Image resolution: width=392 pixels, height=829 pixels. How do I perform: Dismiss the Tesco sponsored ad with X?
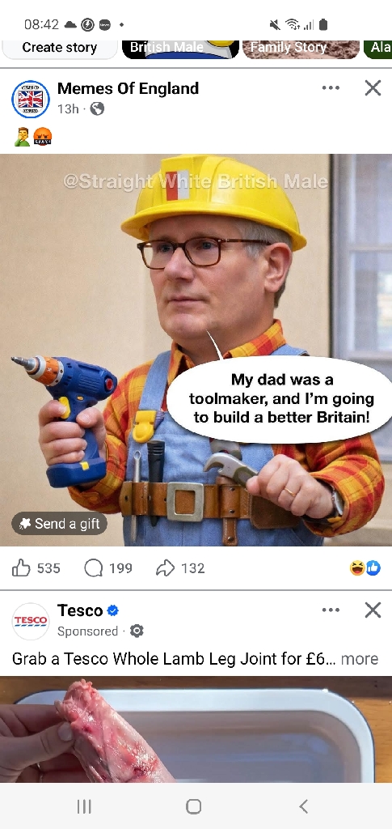373,610
